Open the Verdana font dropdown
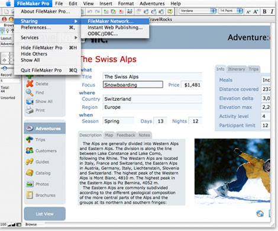 point(198,11)
